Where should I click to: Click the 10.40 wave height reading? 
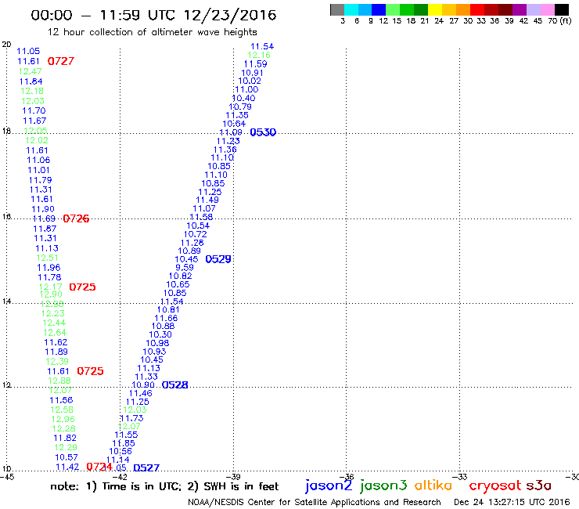point(243,98)
